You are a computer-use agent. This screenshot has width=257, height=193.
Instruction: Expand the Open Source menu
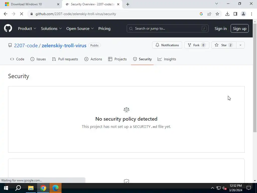80,29
